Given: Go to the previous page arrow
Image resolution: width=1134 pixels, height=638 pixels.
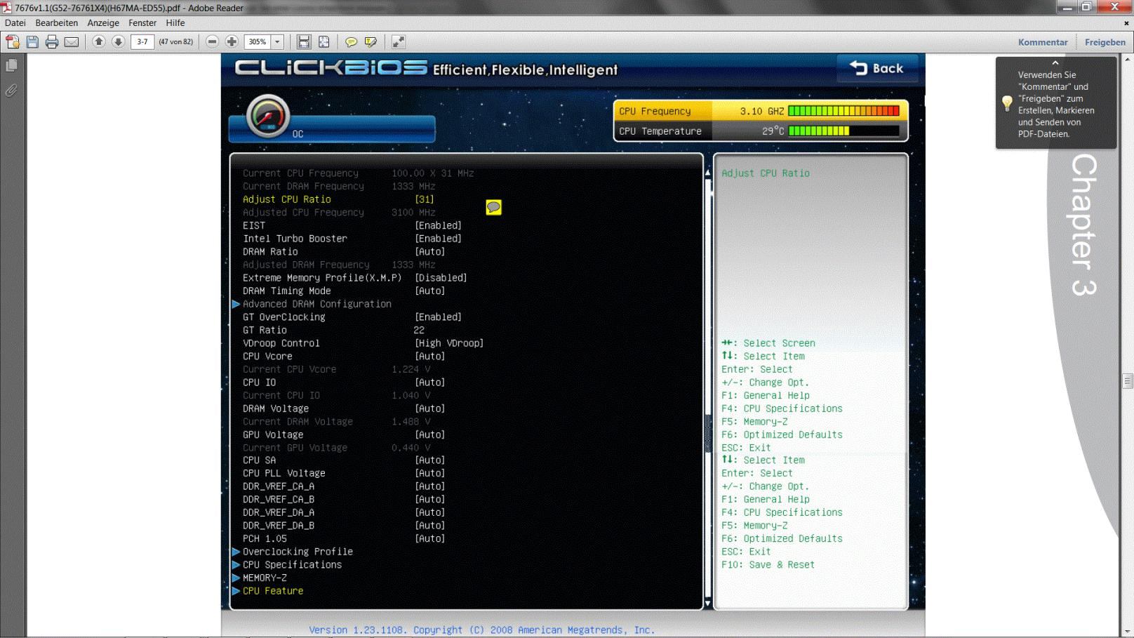Looking at the screenshot, I should click(99, 42).
